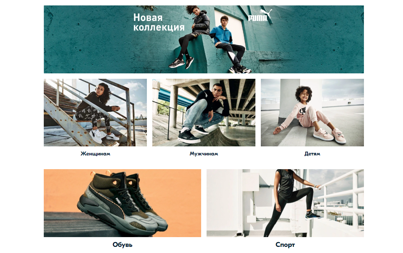Open the Новая коллекция banner
Screen dimensions: 403x253
(204, 39)
